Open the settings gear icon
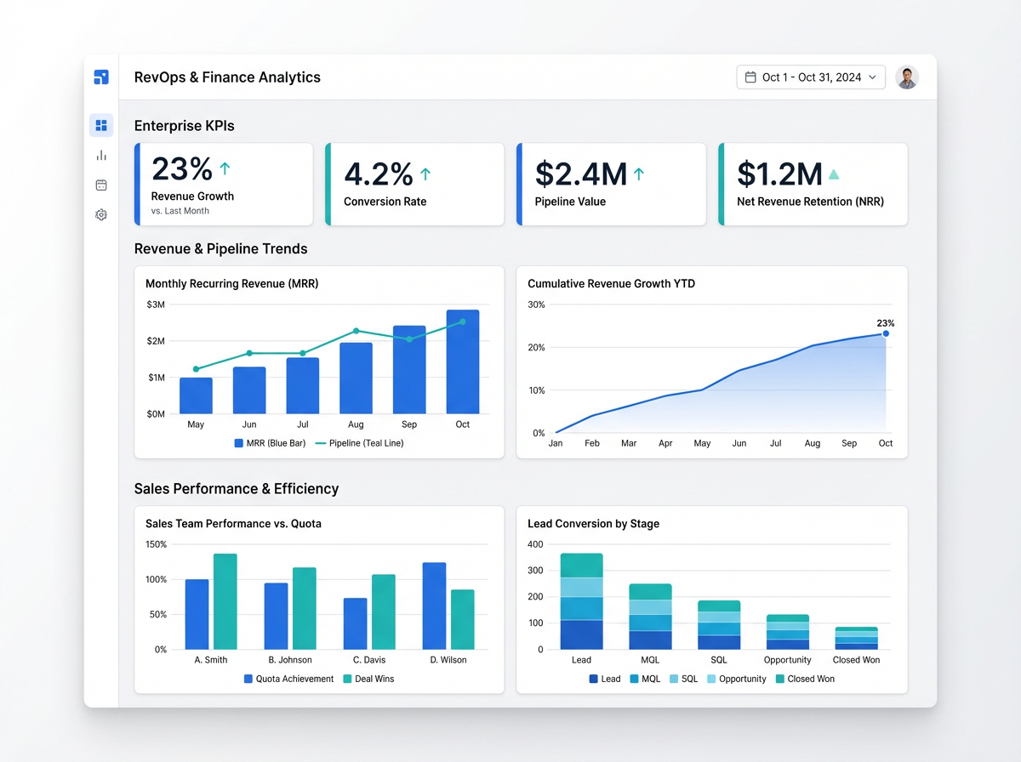The width and height of the screenshot is (1021, 762). click(x=101, y=215)
